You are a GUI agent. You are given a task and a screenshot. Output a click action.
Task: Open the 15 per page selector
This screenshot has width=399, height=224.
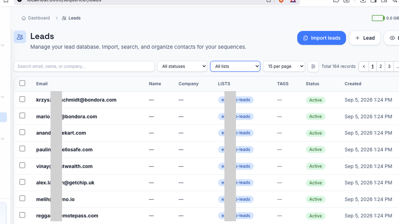click(284, 66)
